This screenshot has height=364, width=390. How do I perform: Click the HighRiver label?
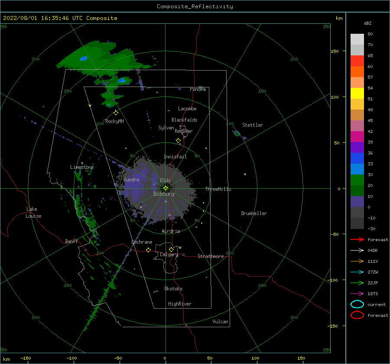click(x=179, y=304)
